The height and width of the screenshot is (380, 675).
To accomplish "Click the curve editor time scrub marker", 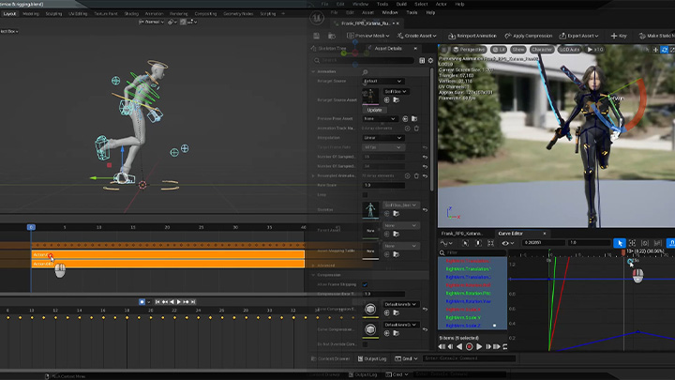I will pyautogui.click(x=623, y=253).
